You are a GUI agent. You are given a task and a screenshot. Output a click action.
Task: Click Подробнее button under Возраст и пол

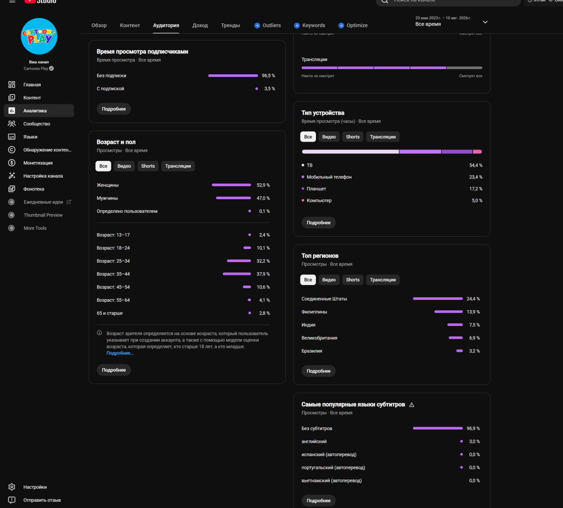pos(114,370)
